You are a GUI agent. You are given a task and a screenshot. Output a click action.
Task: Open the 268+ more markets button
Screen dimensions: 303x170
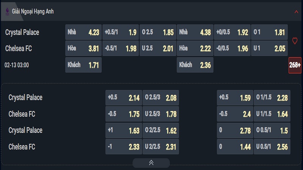click(295, 65)
